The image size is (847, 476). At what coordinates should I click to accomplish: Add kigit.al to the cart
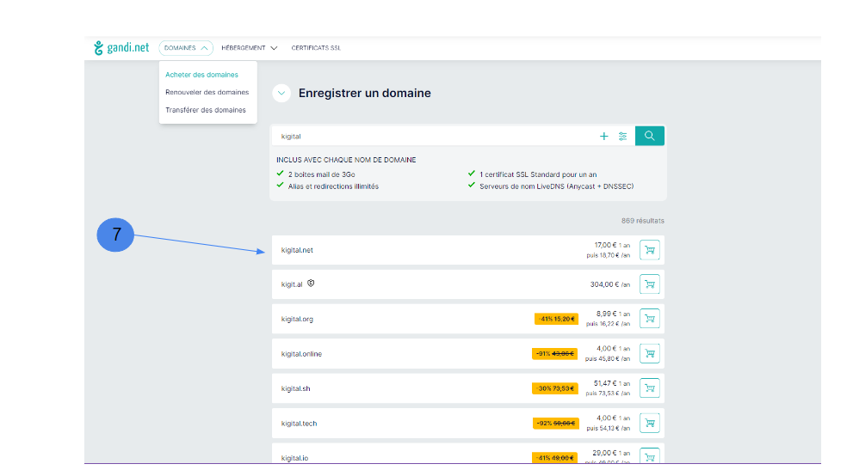point(650,284)
